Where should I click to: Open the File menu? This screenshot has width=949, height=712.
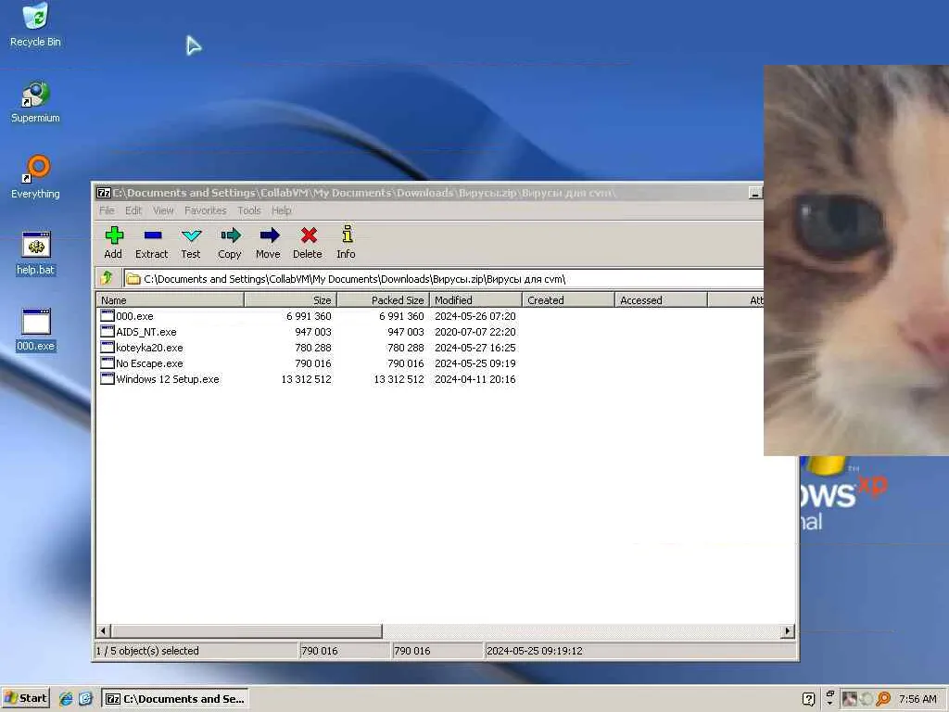107,210
